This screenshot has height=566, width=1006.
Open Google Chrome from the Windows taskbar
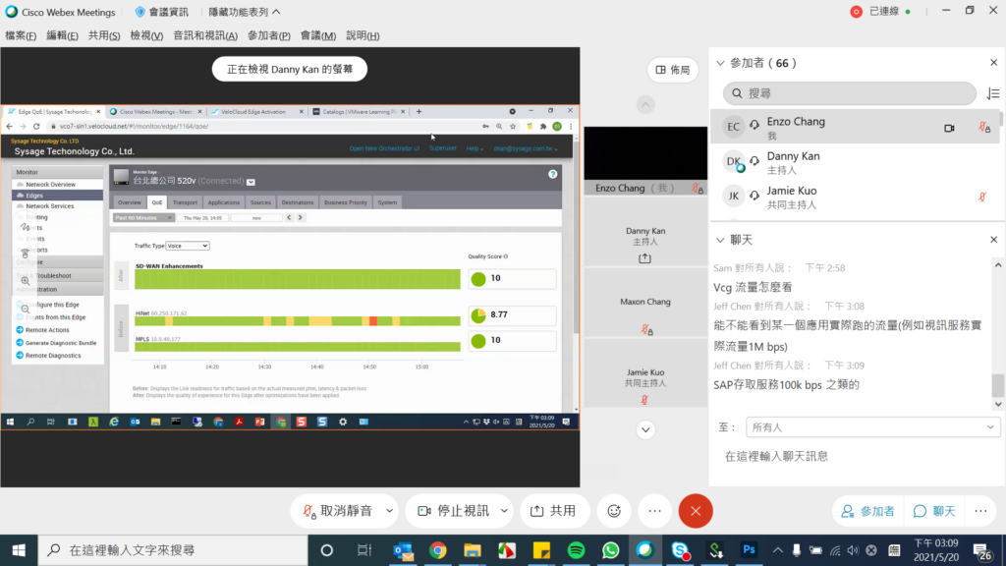(x=437, y=550)
